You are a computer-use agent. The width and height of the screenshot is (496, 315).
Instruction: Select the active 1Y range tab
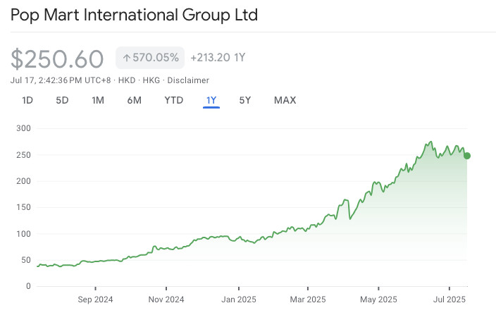pos(211,100)
